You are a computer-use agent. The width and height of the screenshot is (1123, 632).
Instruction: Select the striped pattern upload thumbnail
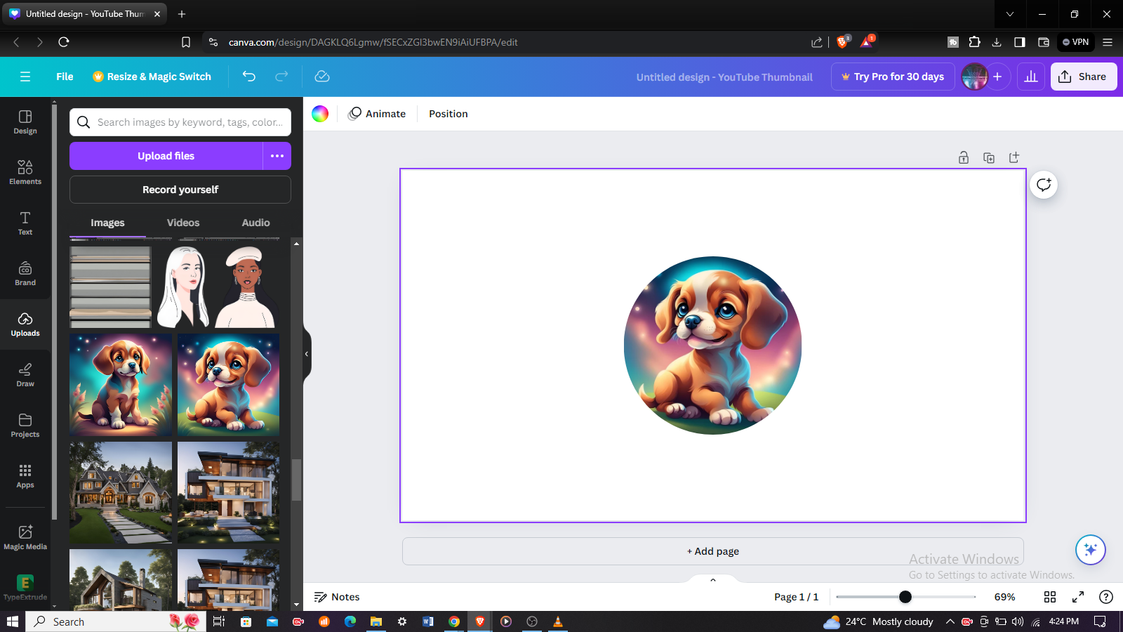coord(110,287)
